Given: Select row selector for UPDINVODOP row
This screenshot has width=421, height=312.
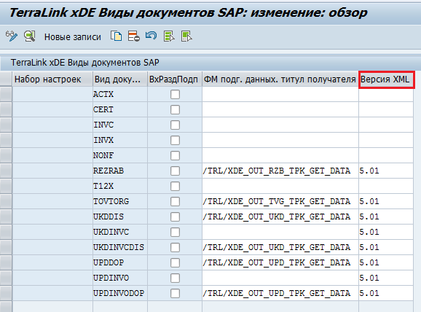Looking at the screenshot, I should click(x=6, y=294).
